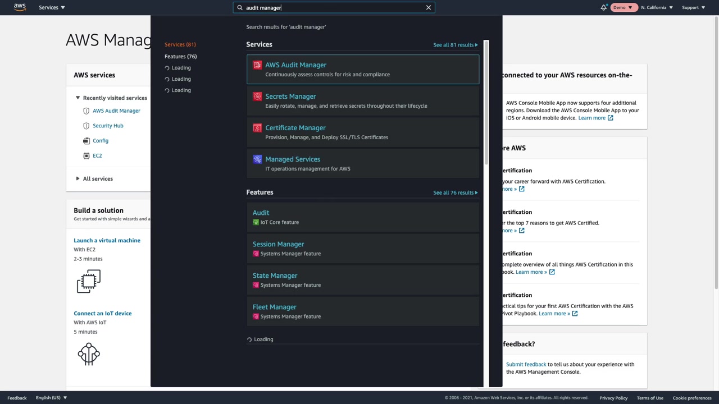Image resolution: width=719 pixels, height=404 pixels.
Task: Click the search field containing 'audit manager'
Action: pos(334,7)
